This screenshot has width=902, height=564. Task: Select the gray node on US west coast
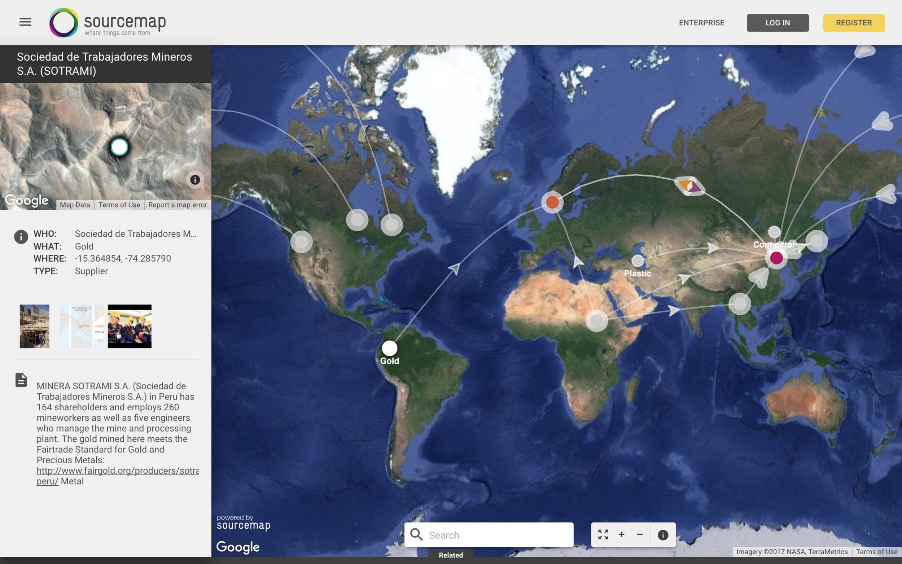coord(301,242)
